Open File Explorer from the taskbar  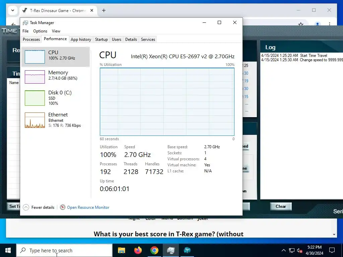coord(121,250)
